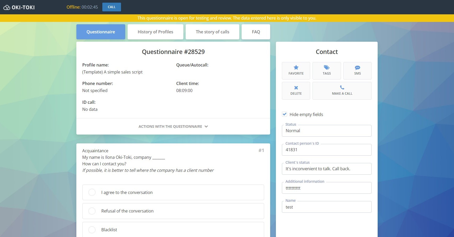The height and width of the screenshot is (237, 454).
Task: Click the blue CALL button
Action: coord(111,7)
